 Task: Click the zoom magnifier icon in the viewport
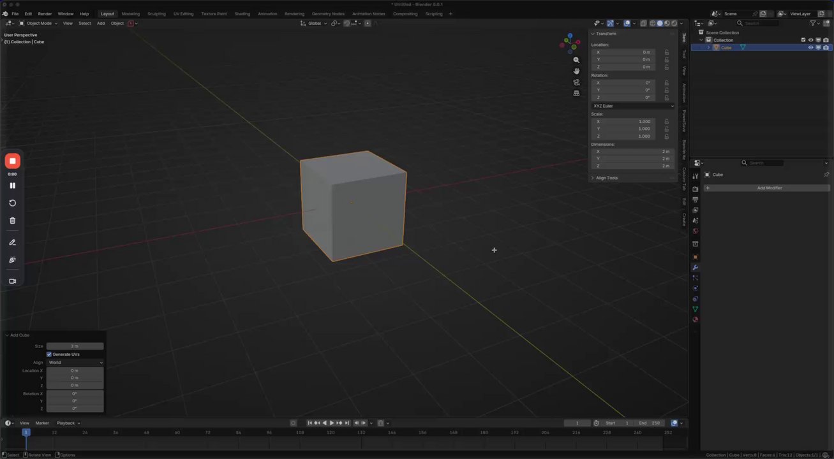(576, 60)
